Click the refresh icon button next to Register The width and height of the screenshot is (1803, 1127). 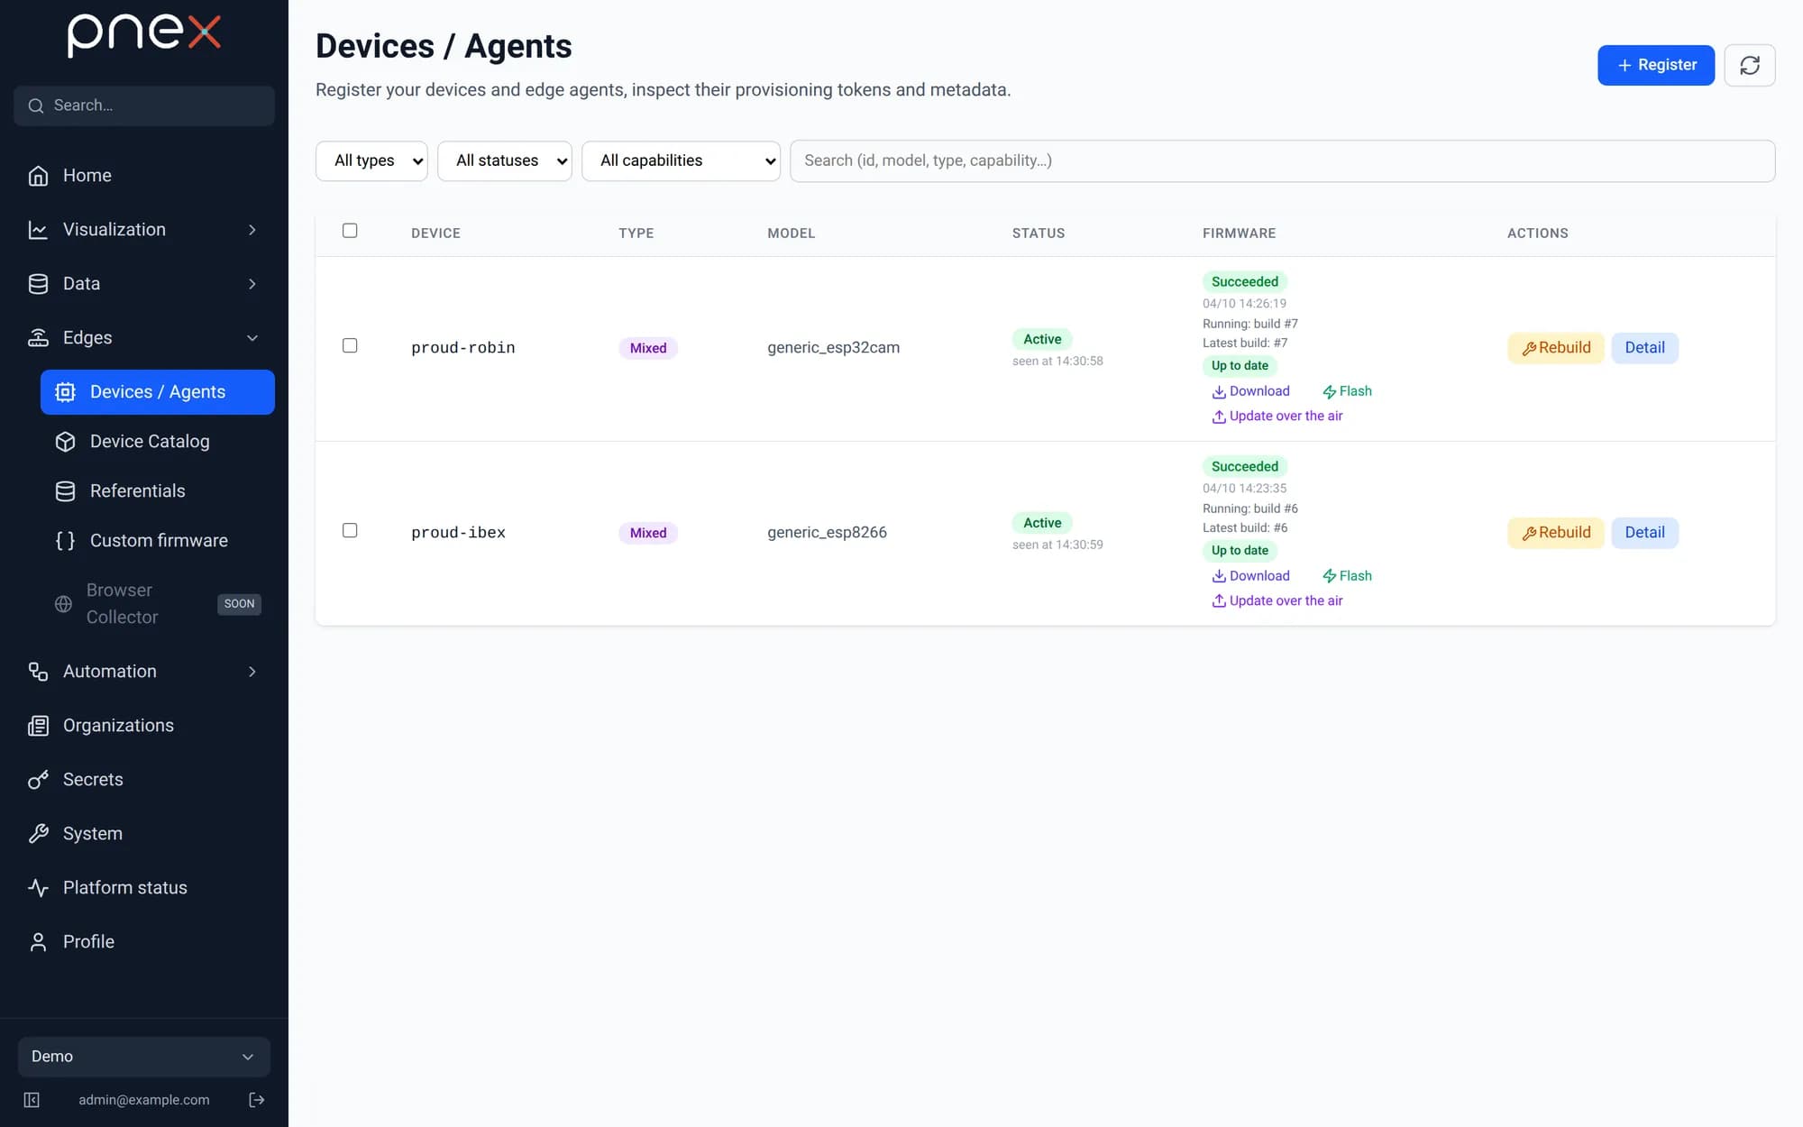pos(1749,65)
